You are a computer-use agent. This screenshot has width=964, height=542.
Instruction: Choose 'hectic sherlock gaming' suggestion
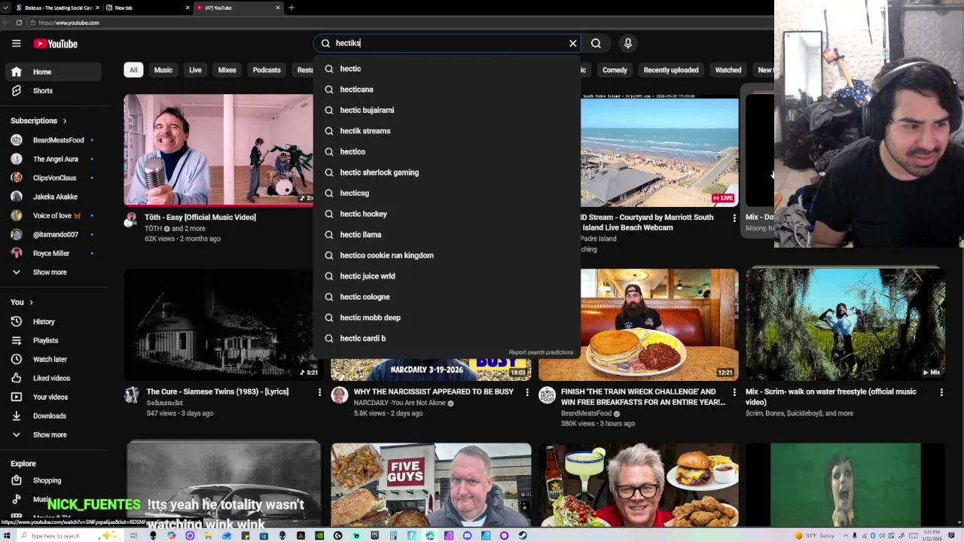point(447,172)
